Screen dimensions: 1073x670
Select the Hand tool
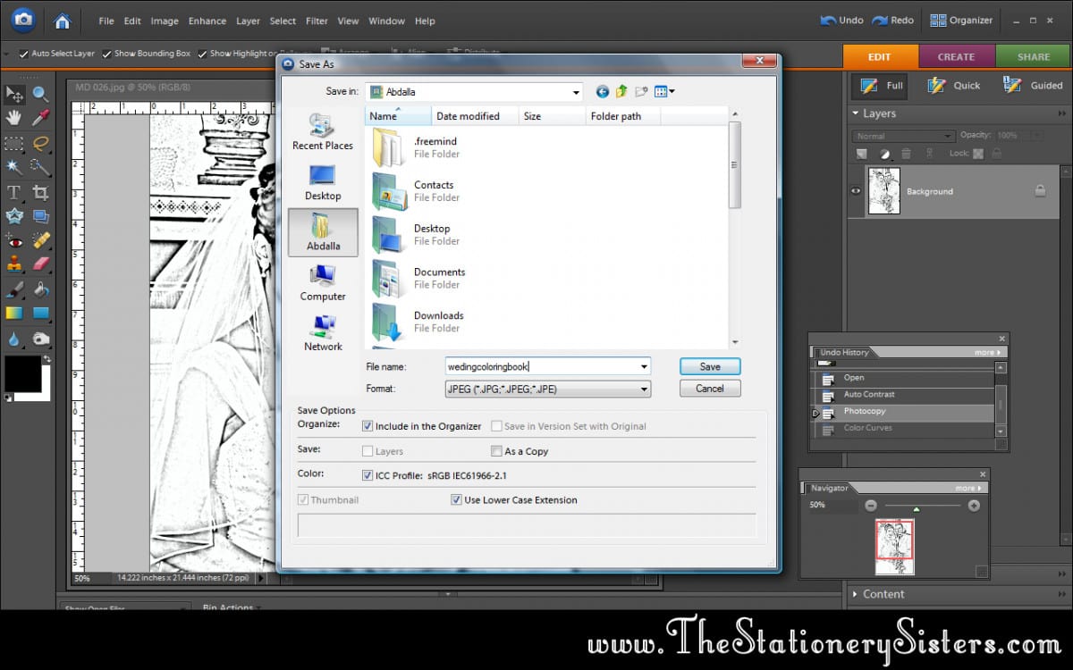coord(14,117)
